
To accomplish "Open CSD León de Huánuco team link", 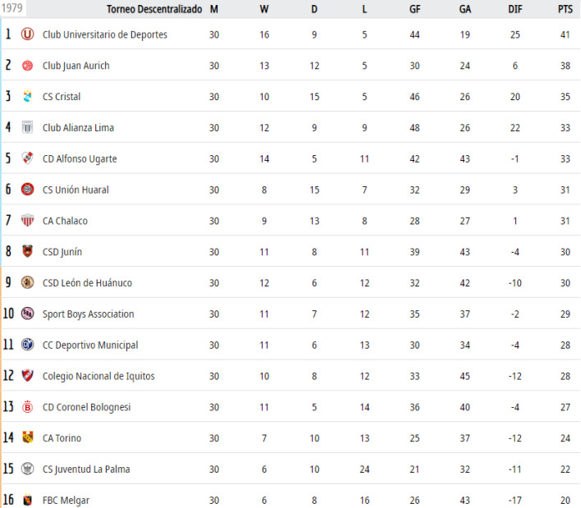I will pos(87,282).
